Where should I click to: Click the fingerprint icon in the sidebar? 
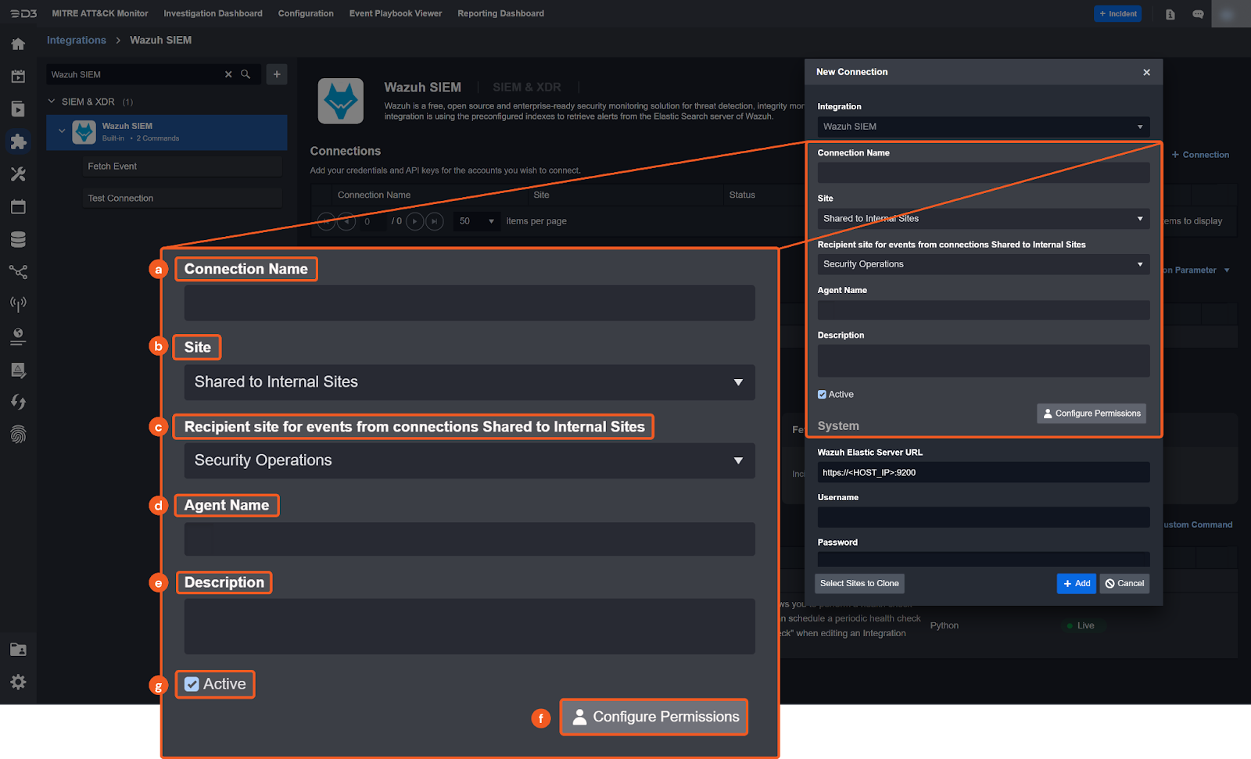coord(18,435)
